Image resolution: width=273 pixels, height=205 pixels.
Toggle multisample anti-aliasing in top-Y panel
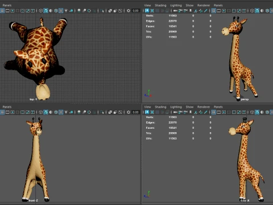[89, 11]
